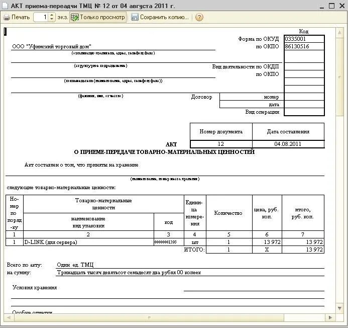Maximize the АКТ приема-передачи window
Viewport: 348px width, 328px height.
click(331, 6)
